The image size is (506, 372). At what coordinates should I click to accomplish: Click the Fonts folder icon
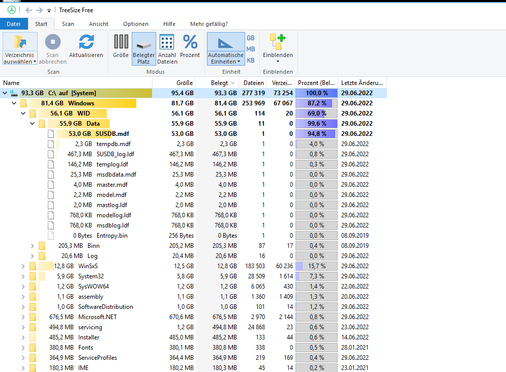coord(33,348)
